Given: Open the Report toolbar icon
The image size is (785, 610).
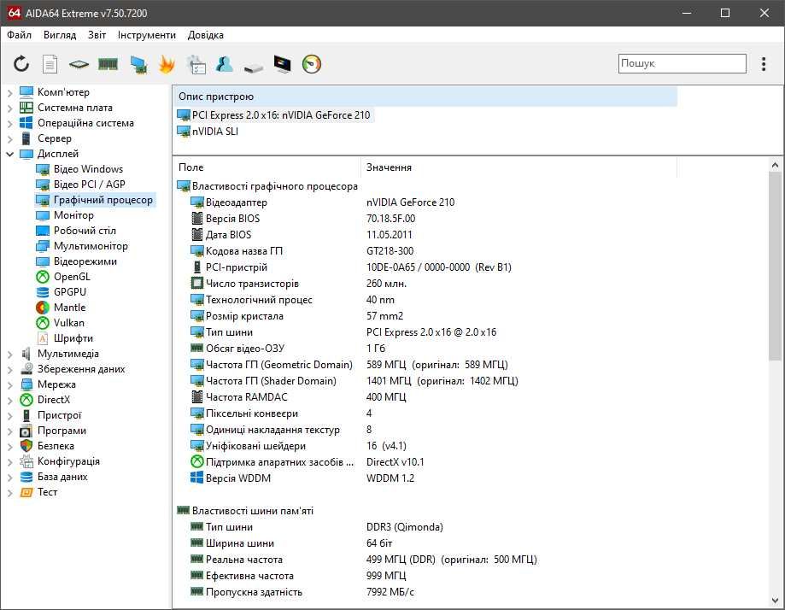Looking at the screenshot, I should tap(50, 64).
